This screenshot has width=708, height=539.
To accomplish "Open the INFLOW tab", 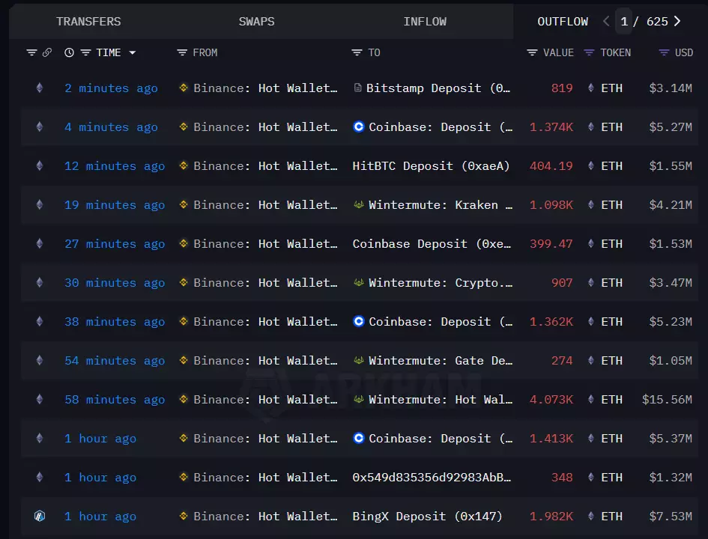I will 425,21.
